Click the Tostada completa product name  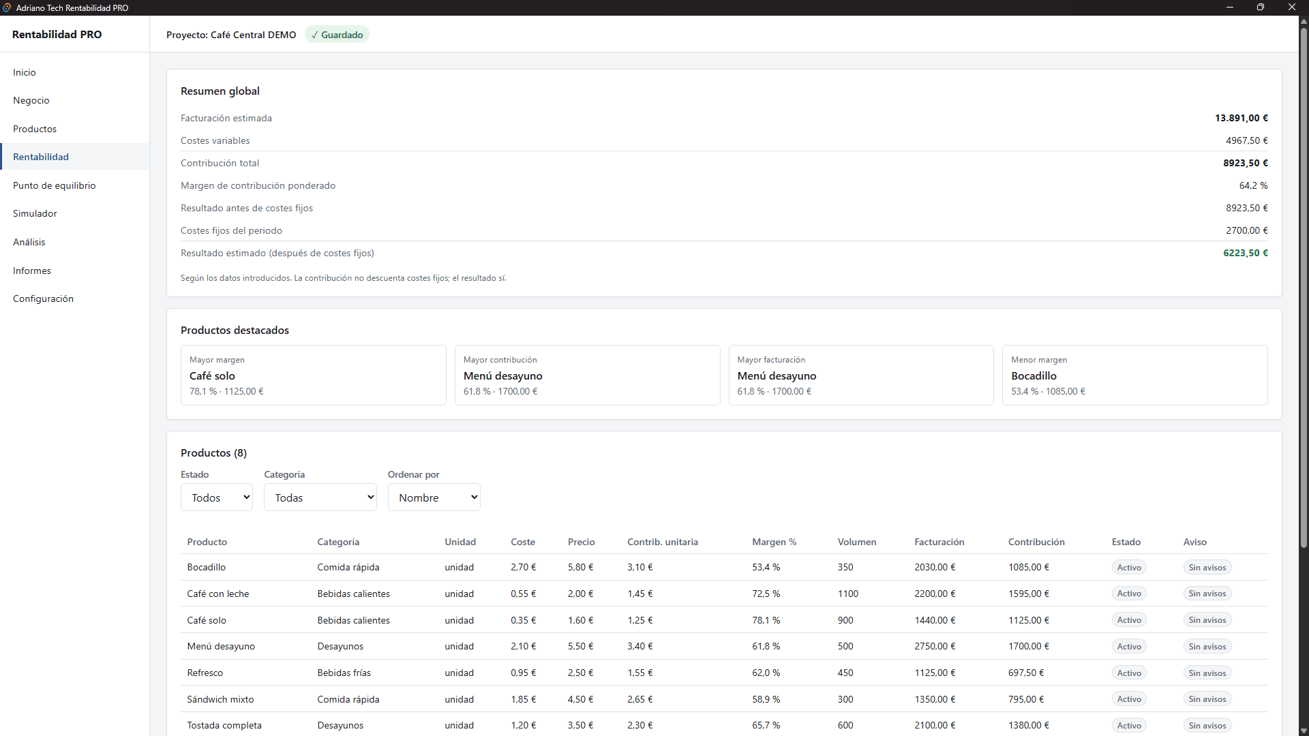click(224, 725)
